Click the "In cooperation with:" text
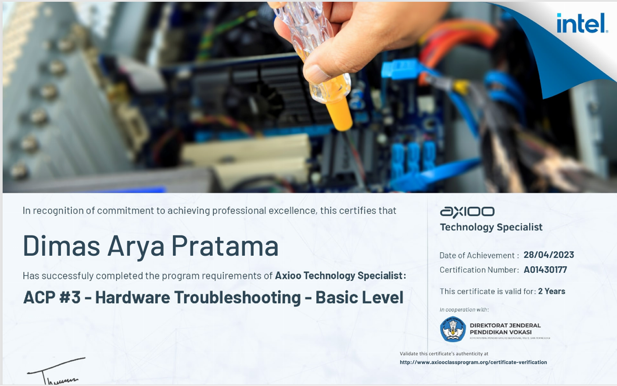The height and width of the screenshot is (386, 617). point(464,310)
